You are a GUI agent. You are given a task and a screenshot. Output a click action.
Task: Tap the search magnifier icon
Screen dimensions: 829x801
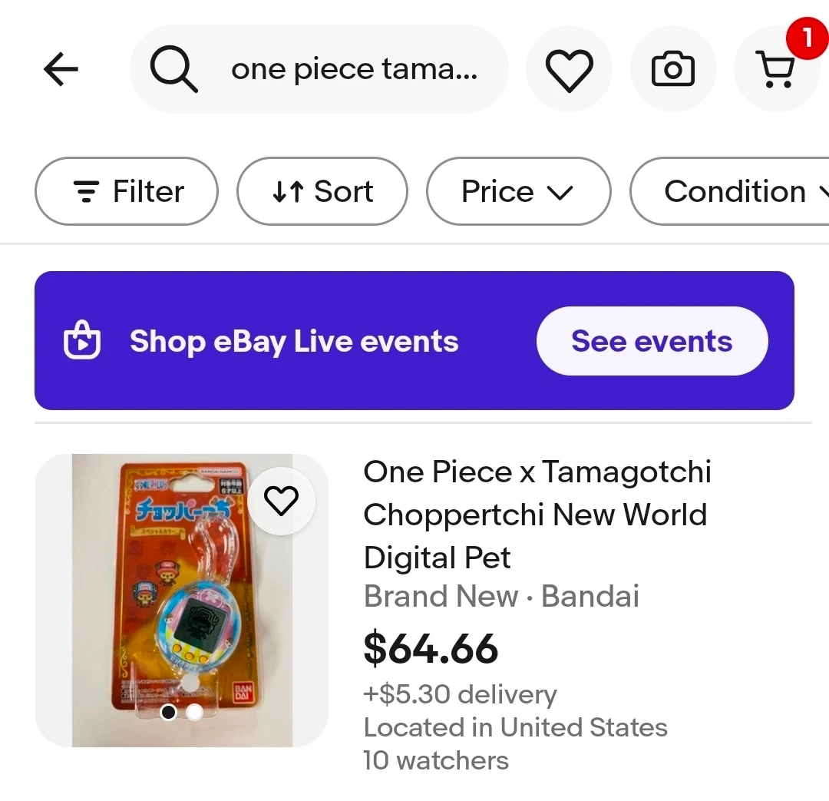pos(173,70)
